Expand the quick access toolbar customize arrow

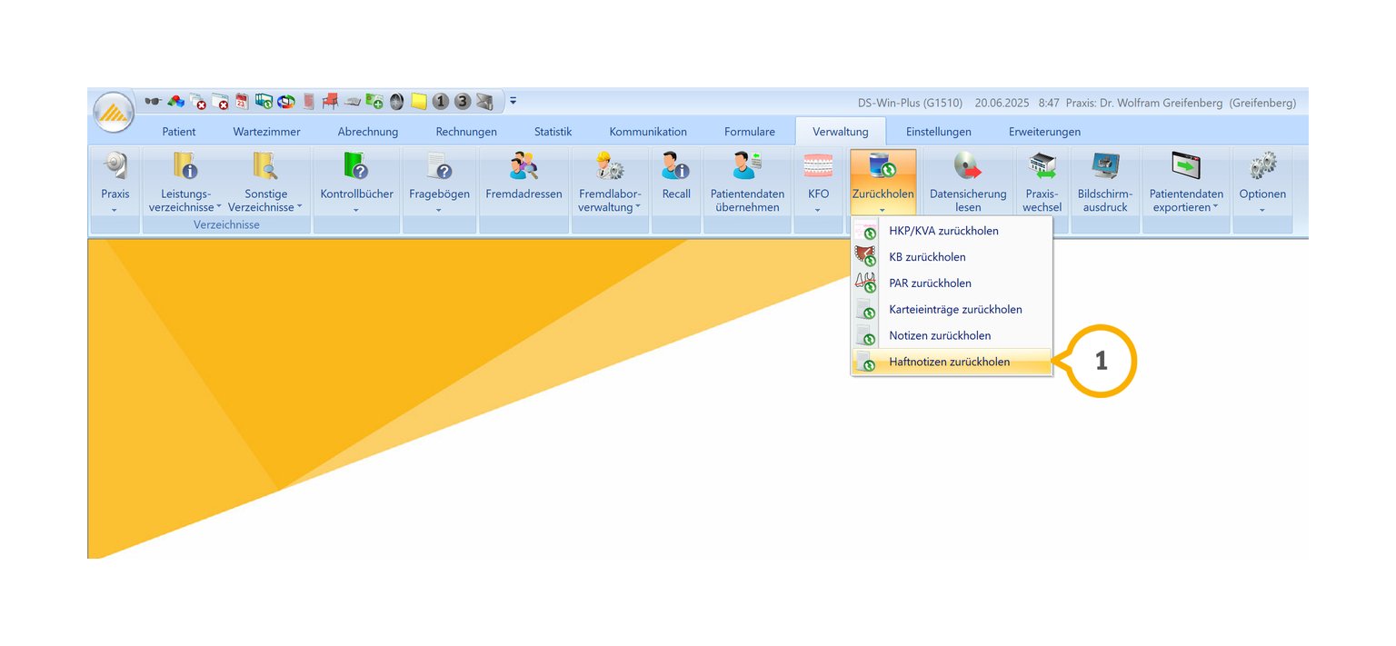pyautogui.click(x=513, y=100)
